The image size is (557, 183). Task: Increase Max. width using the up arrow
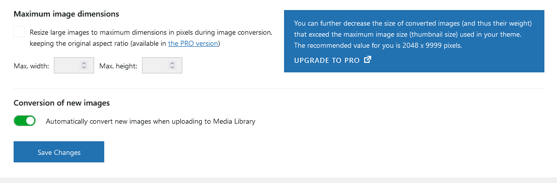[x=84, y=63]
